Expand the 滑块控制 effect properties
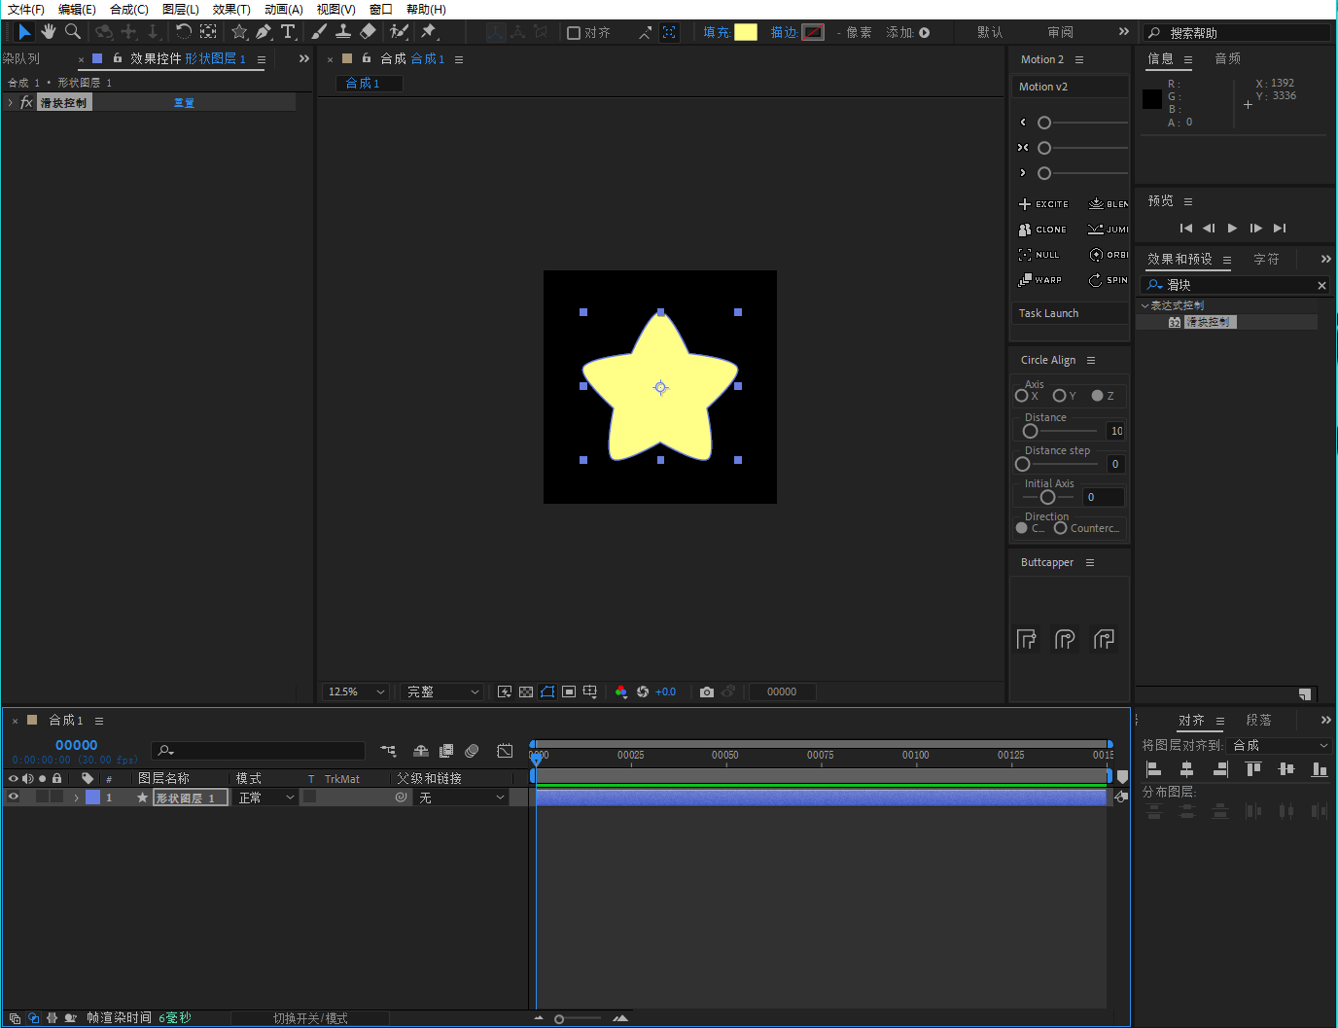 click(10, 102)
